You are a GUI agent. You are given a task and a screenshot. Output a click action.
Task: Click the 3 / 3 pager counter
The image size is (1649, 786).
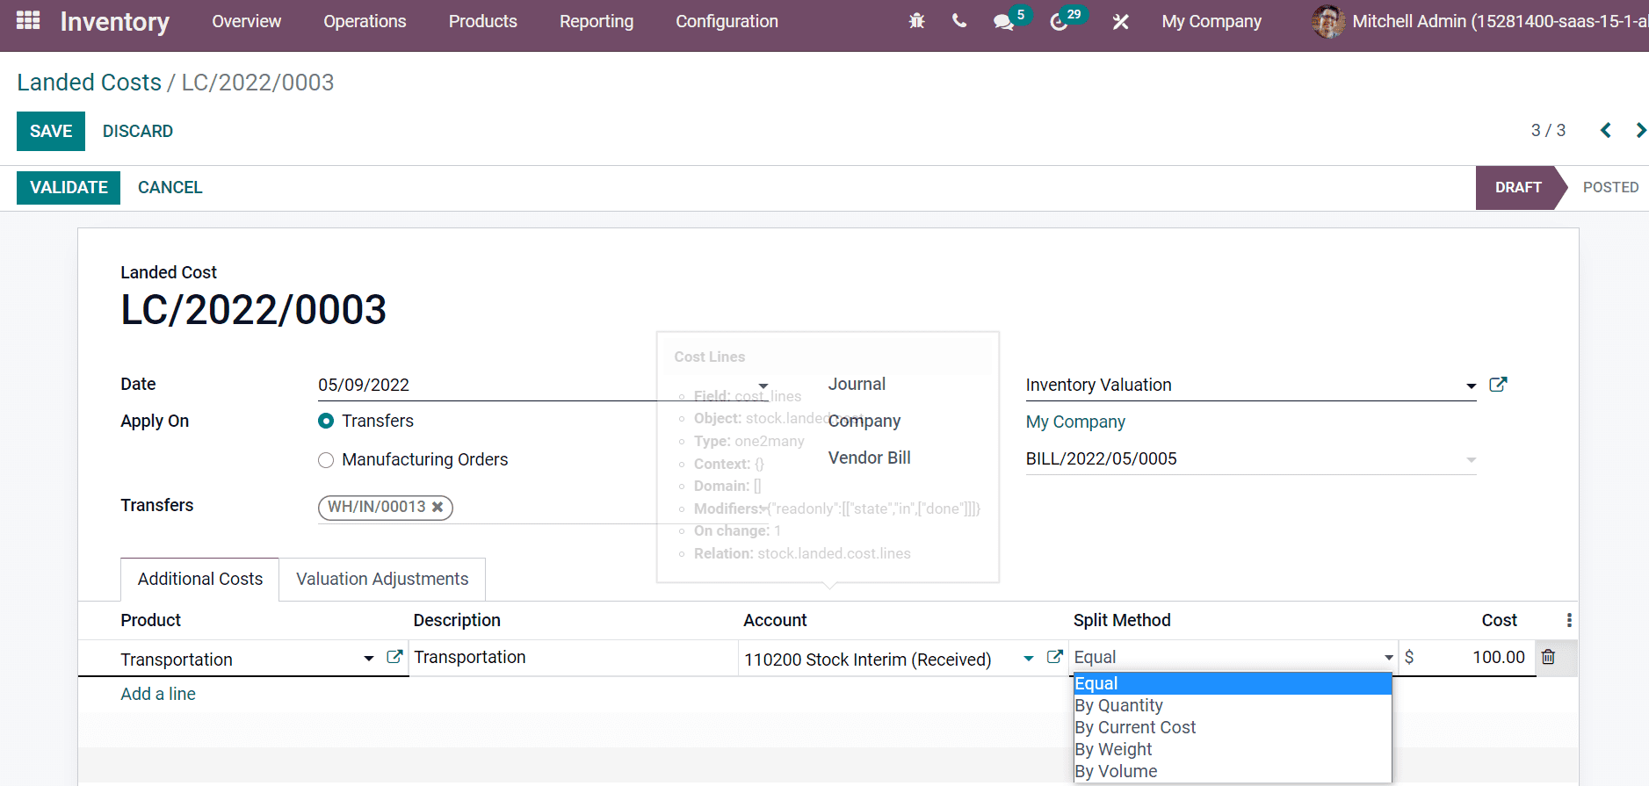(1548, 130)
